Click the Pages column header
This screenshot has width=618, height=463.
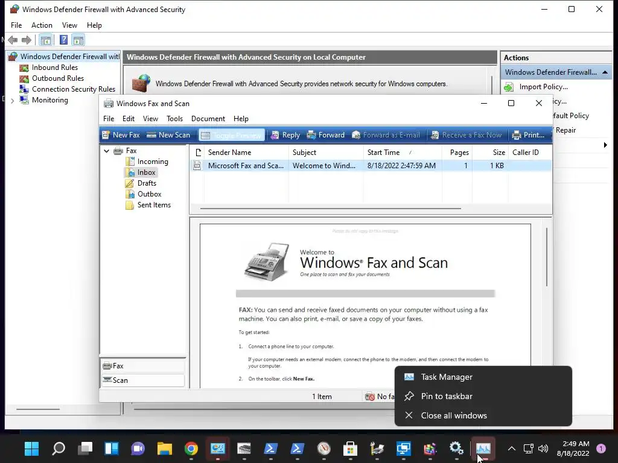tap(457, 153)
